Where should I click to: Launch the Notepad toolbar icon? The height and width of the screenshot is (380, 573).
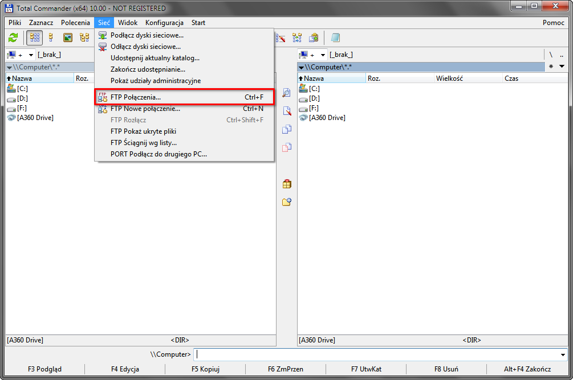click(335, 38)
